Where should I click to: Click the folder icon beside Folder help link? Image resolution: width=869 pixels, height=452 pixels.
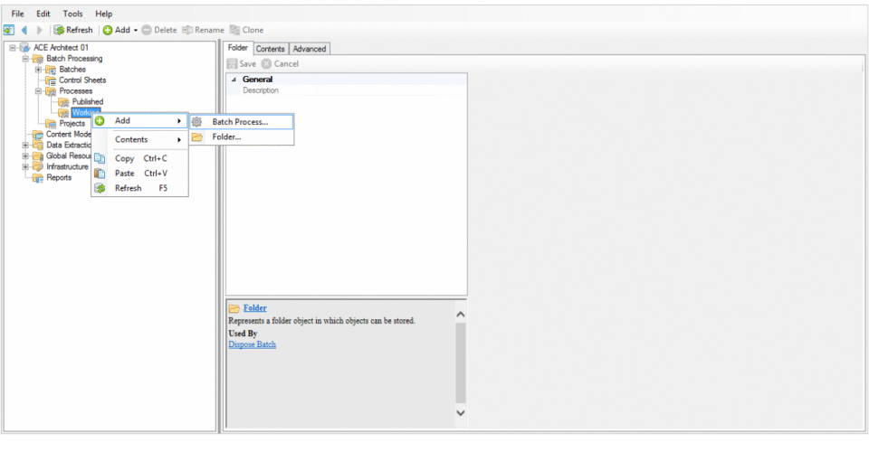pos(234,308)
